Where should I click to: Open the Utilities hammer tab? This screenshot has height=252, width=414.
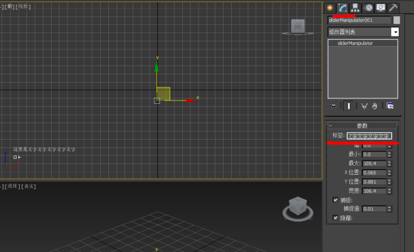click(393, 8)
